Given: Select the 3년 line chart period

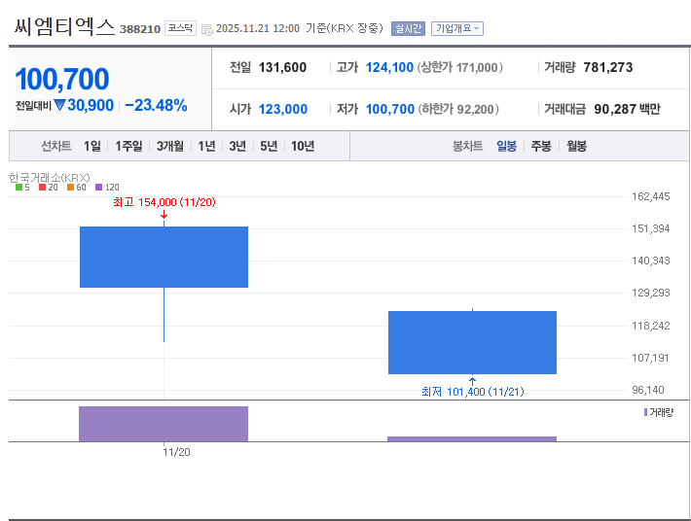Looking at the screenshot, I should pyautogui.click(x=237, y=146).
